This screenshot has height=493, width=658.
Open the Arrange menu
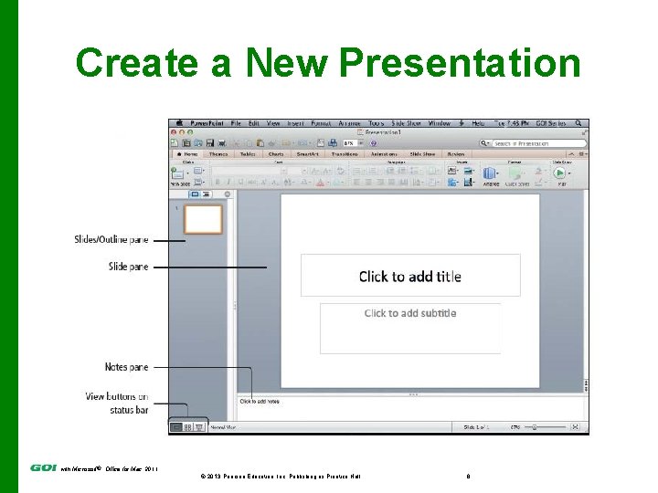[349, 123]
